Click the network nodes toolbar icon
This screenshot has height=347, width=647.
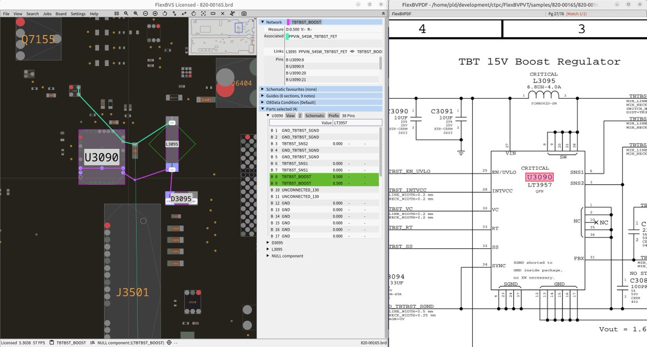[232, 13]
